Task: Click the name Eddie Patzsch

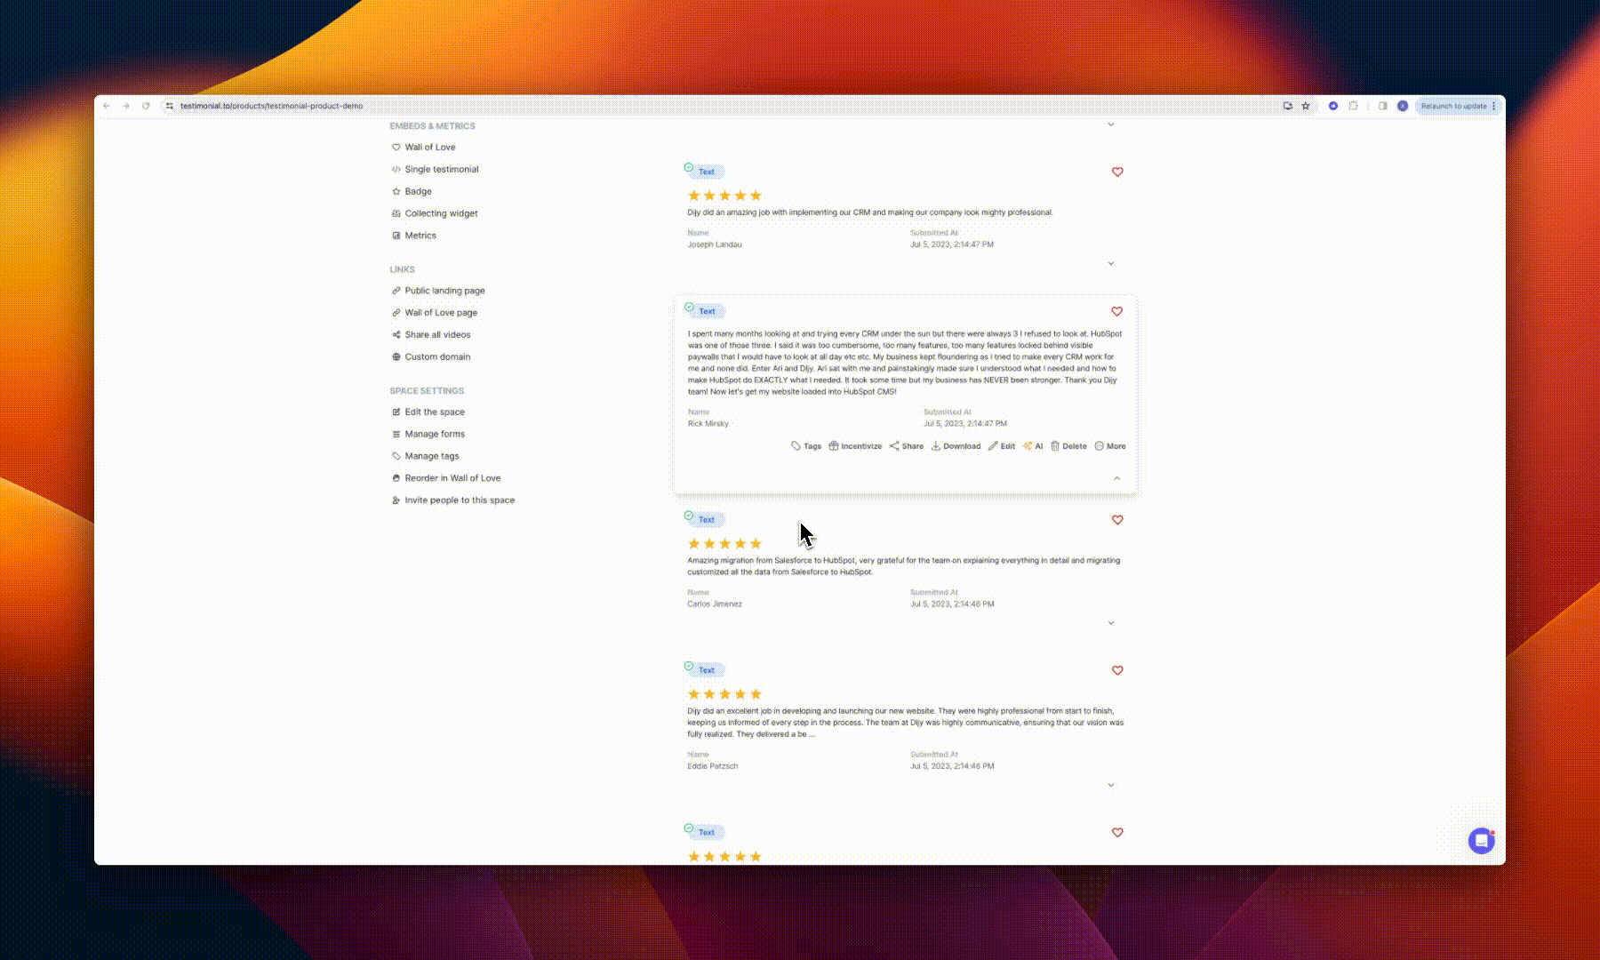Action: (x=713, y=766)
